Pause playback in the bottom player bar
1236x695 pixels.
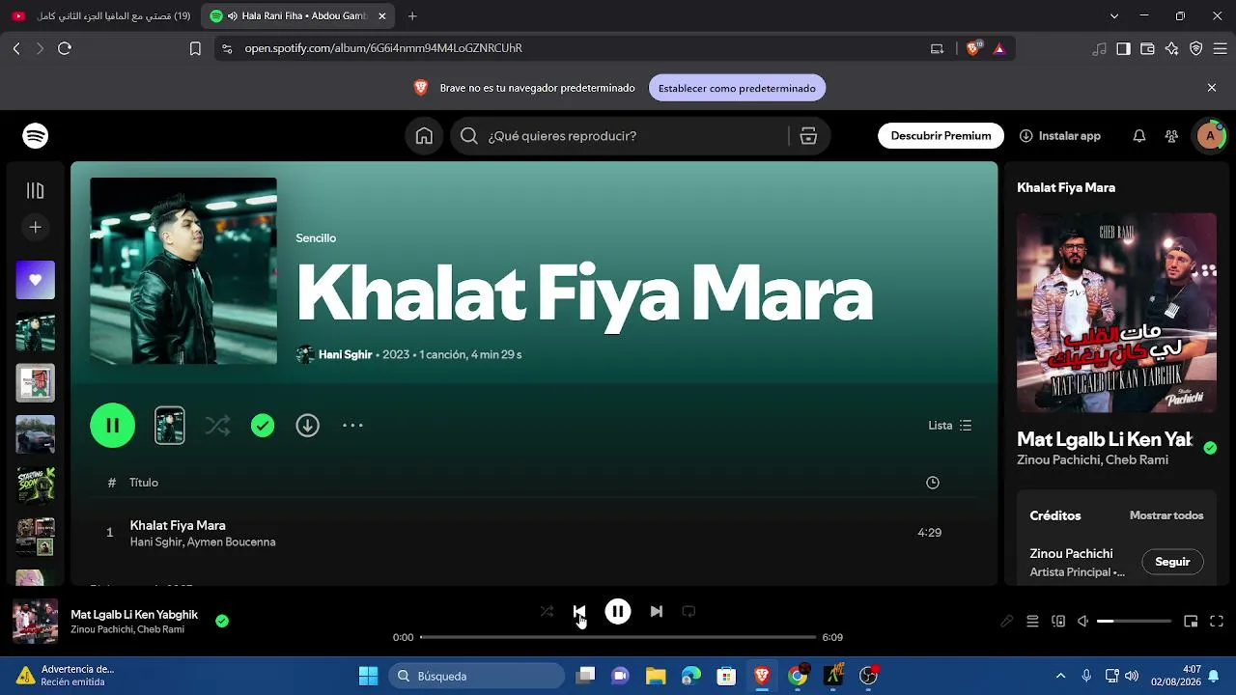[x=618, y=611]
